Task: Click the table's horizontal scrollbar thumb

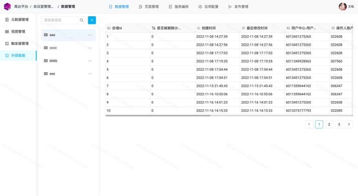Action: point(158,116)
